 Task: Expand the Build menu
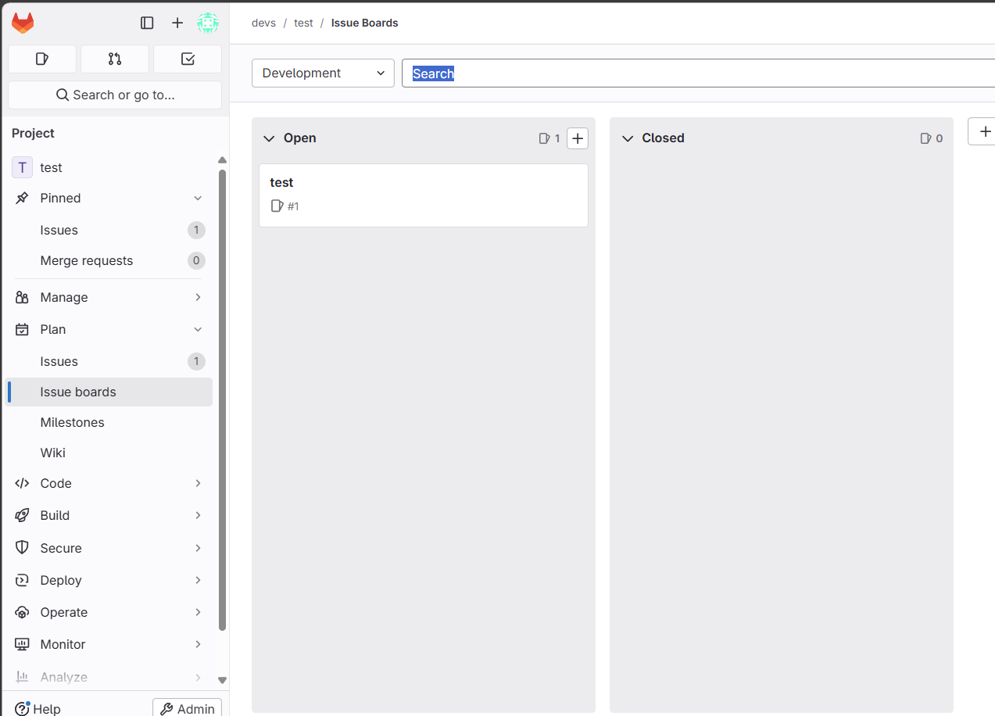109,515
